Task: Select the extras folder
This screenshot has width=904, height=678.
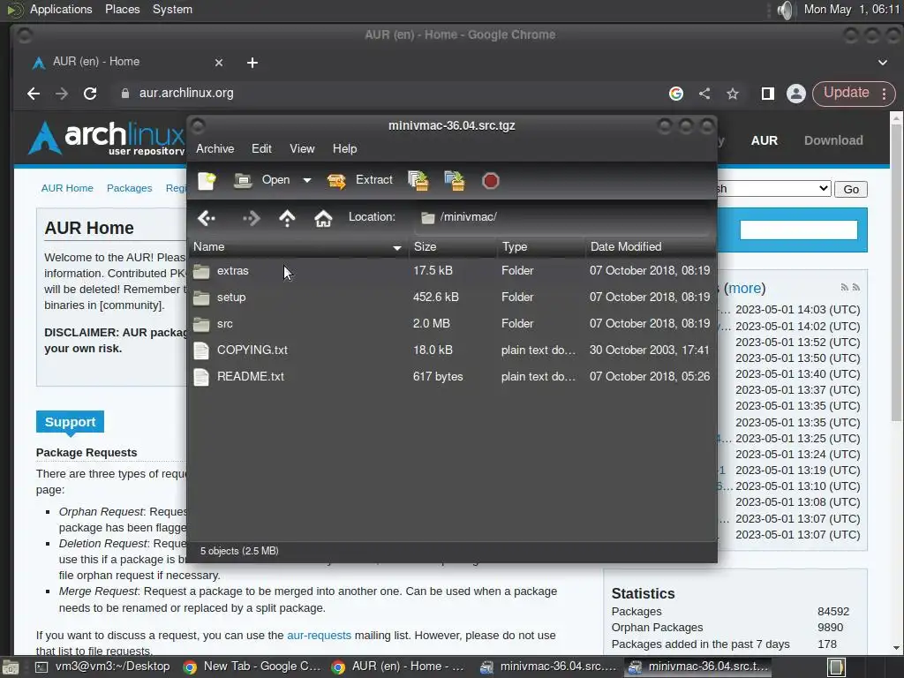Action: (x=452, y=270)
